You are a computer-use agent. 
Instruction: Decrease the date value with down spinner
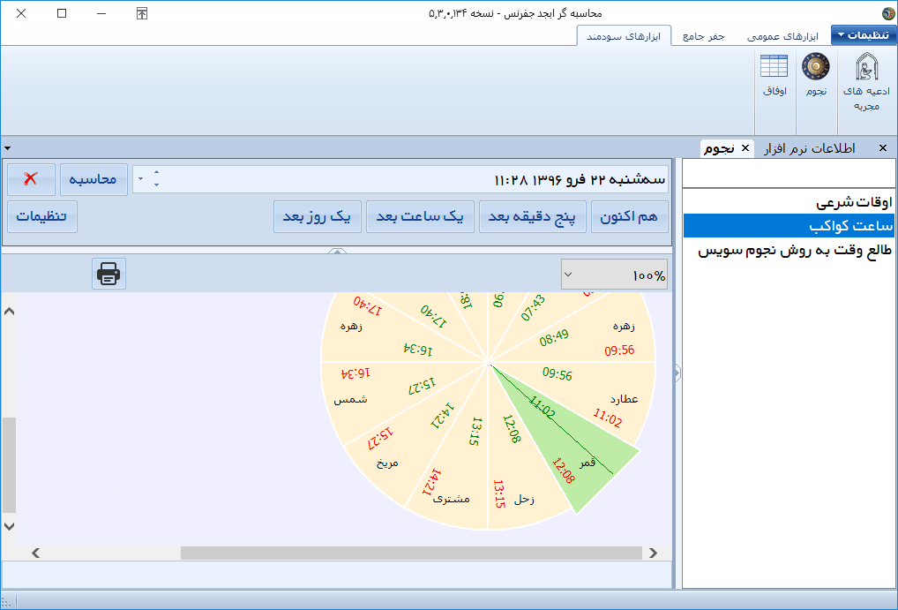click(156, 185)
